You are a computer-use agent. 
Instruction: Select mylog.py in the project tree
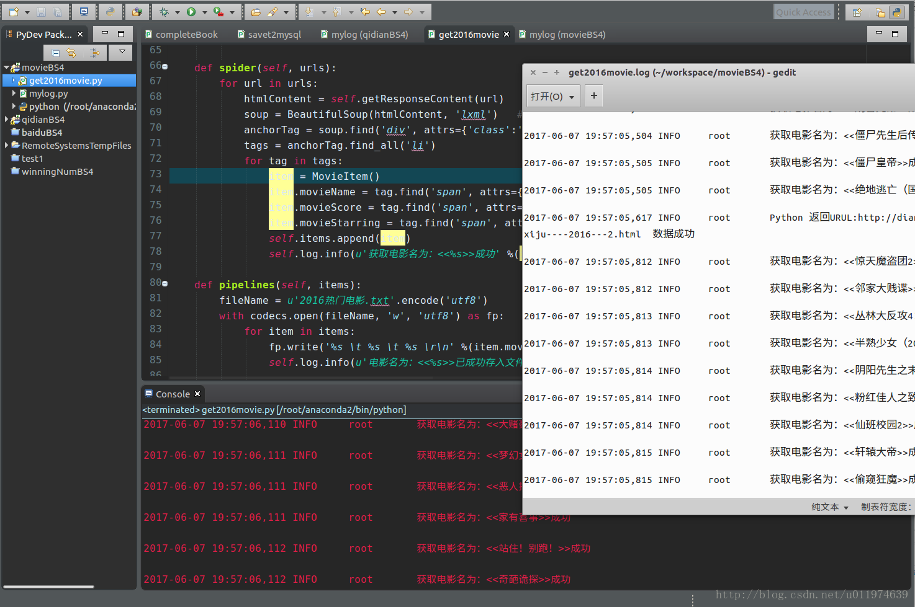click(48, 94)
